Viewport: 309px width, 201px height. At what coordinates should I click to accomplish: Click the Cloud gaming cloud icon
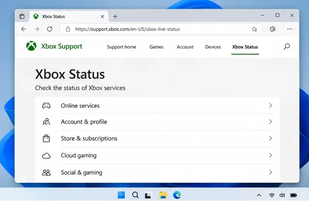[46, 156]
